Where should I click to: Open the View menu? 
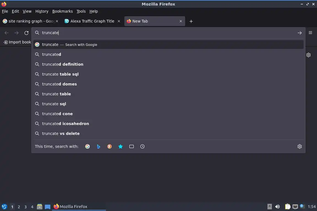click(x=27, y=11)
